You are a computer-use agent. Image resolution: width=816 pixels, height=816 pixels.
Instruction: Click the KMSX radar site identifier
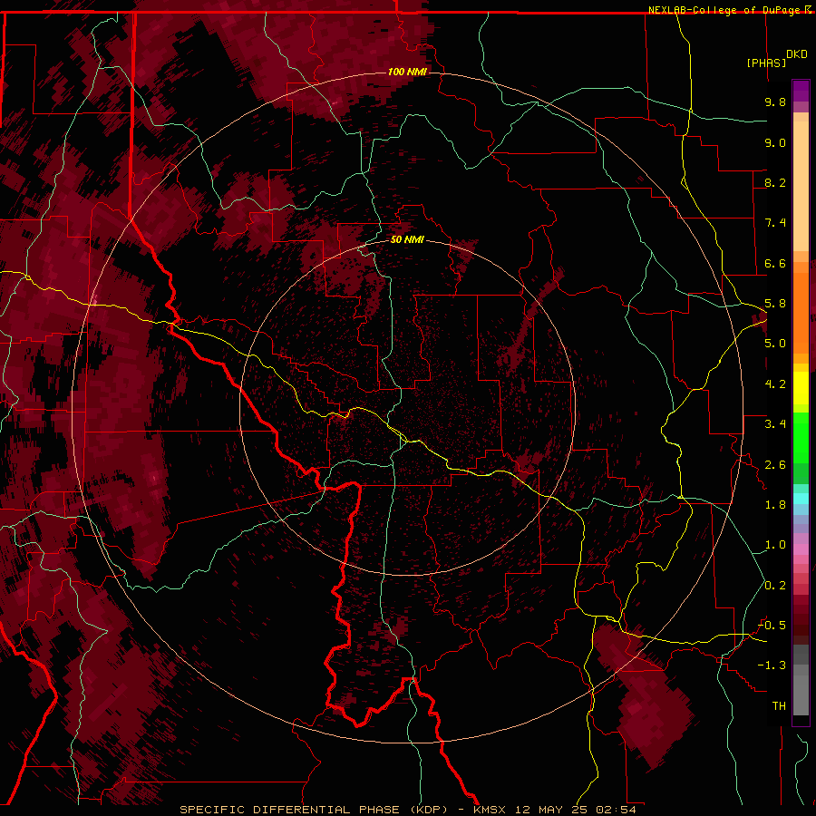click(490, 810)
